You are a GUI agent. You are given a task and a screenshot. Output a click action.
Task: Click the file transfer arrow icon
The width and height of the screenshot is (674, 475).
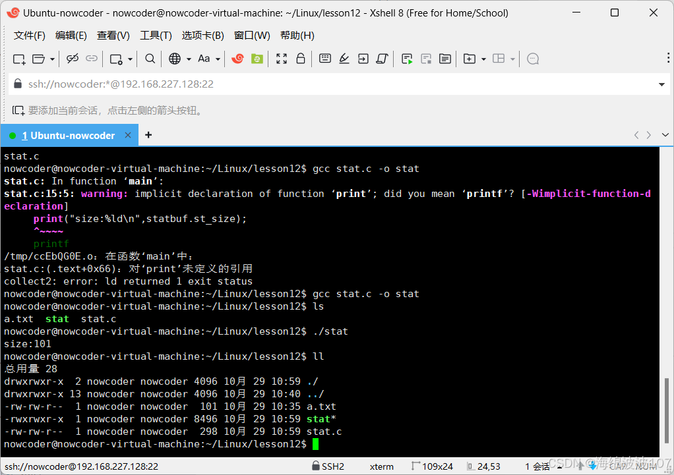pyautogui.click(x=363, y=59)
